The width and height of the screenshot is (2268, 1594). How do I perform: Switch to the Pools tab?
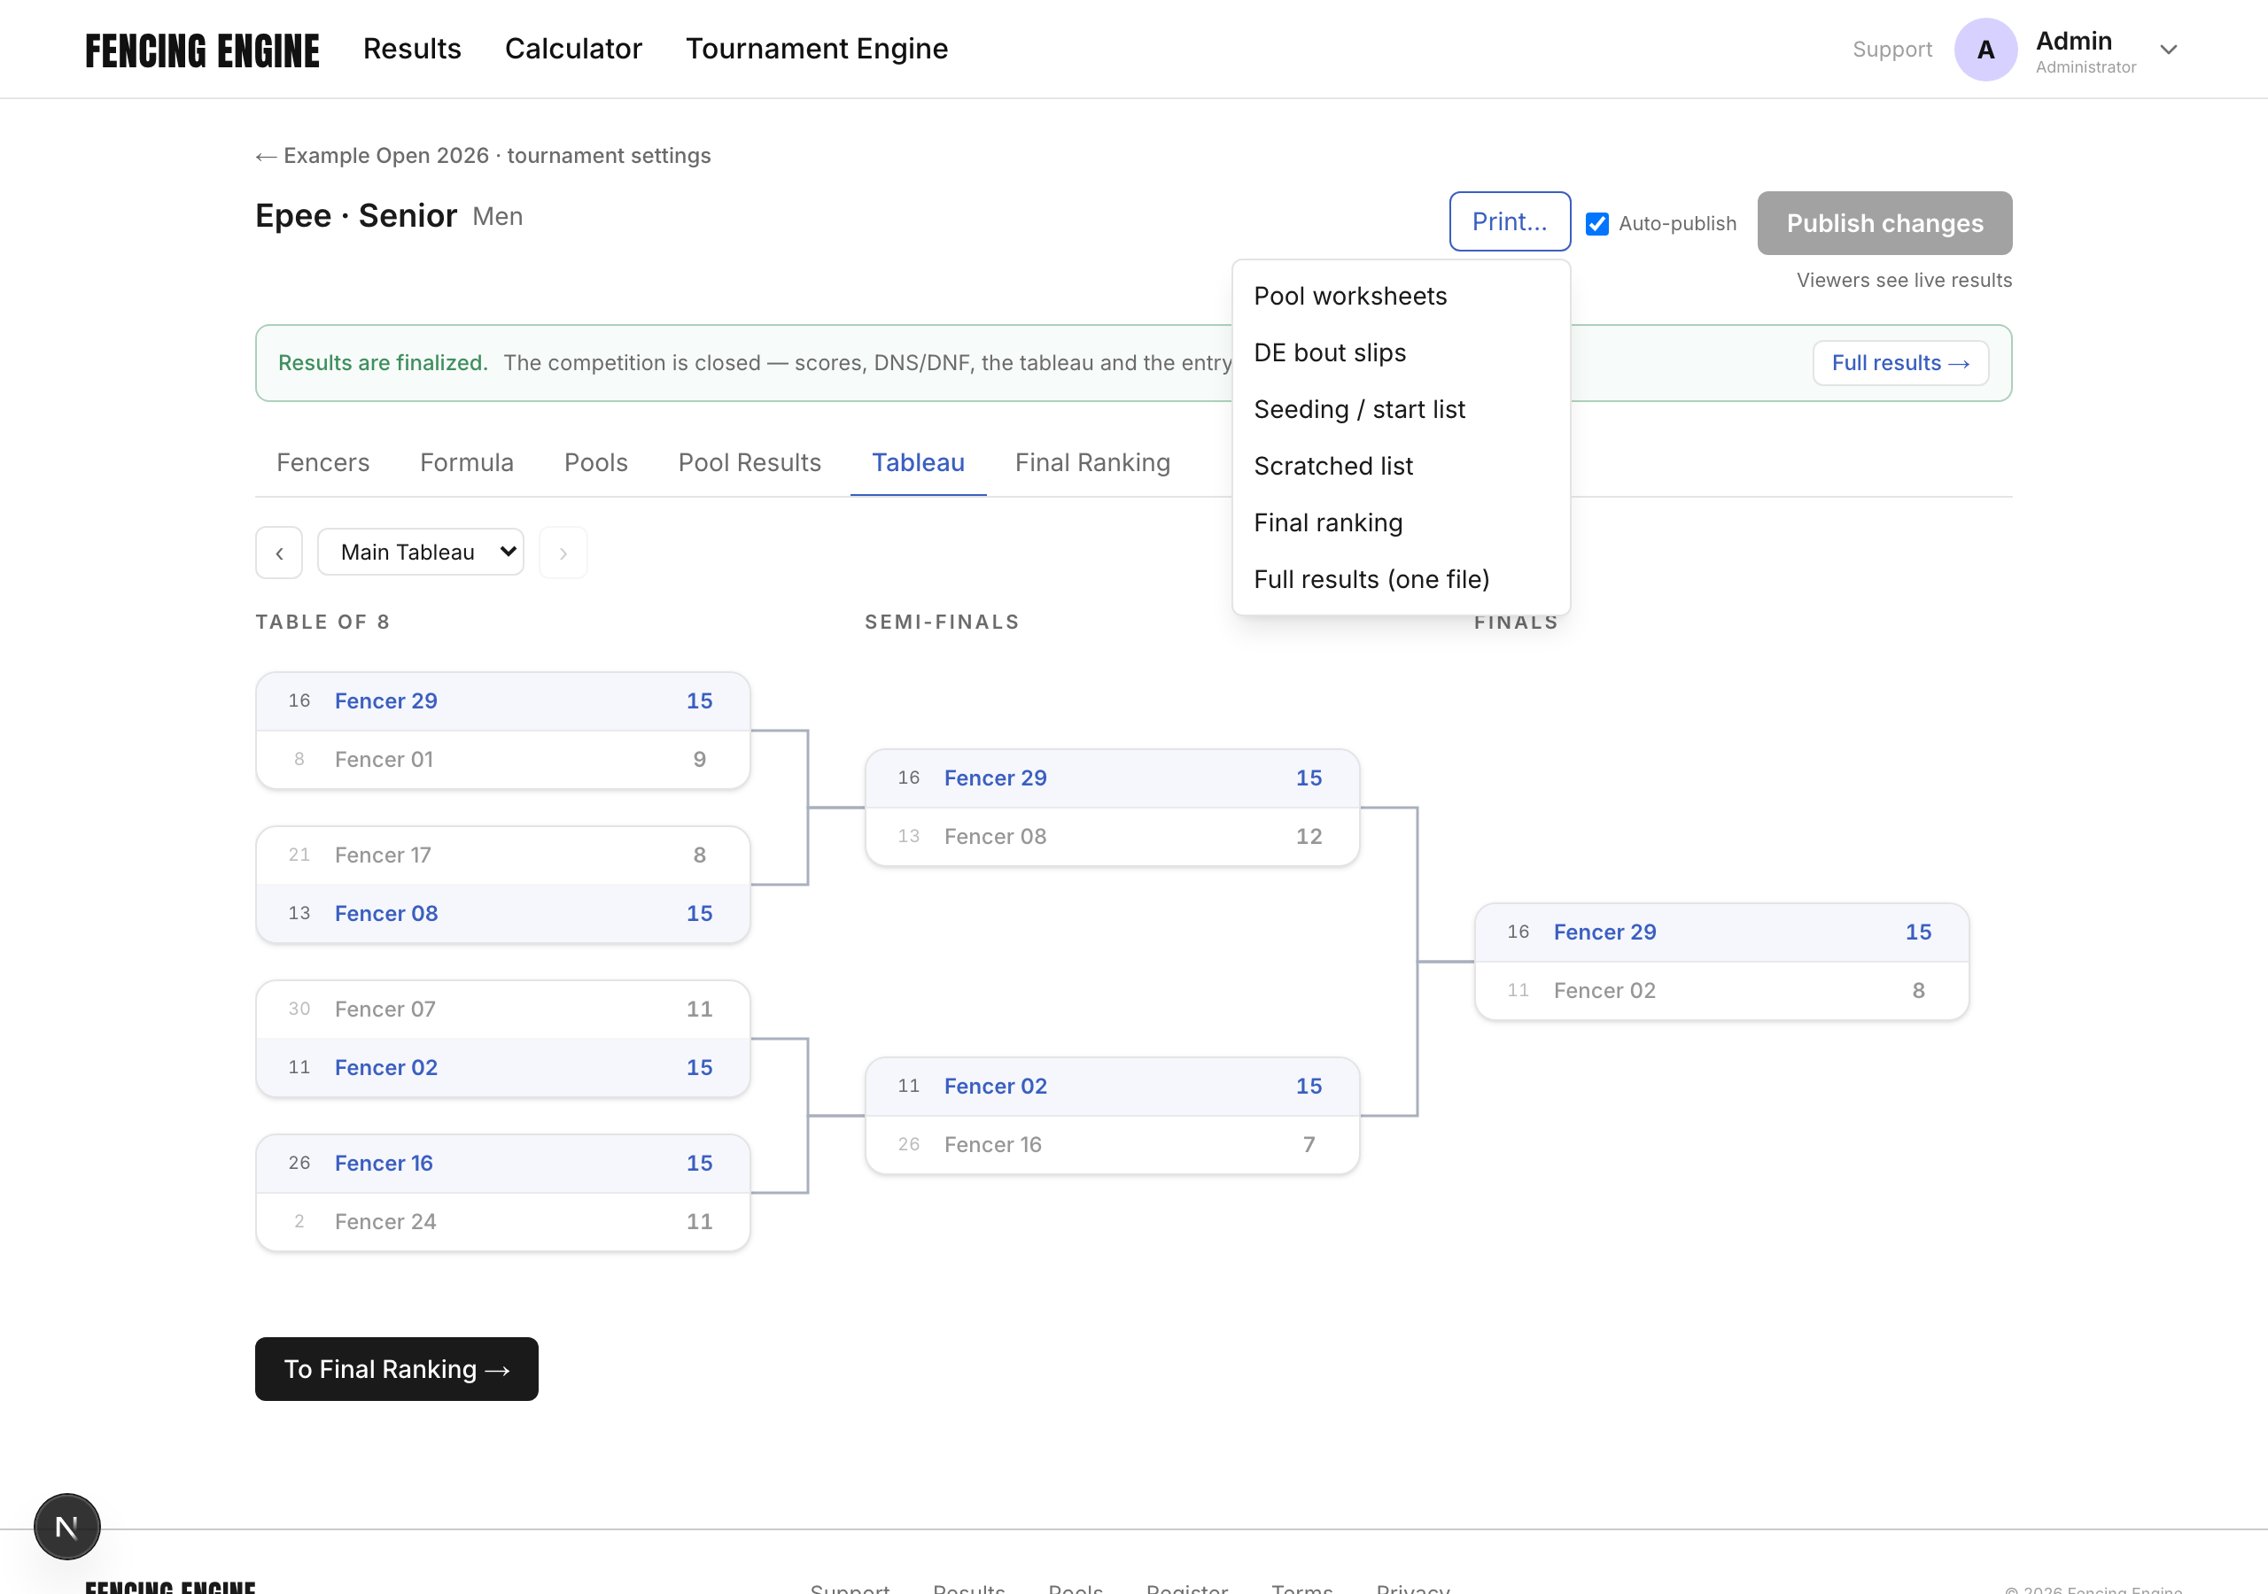point(595,462)
